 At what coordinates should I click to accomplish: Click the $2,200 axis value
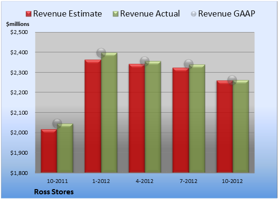[x=19, y=92]
